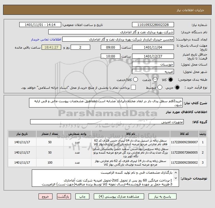This screenshot has height=208, width=215.
Task: Click product code 1172200072660005
Action: [184, 152]
